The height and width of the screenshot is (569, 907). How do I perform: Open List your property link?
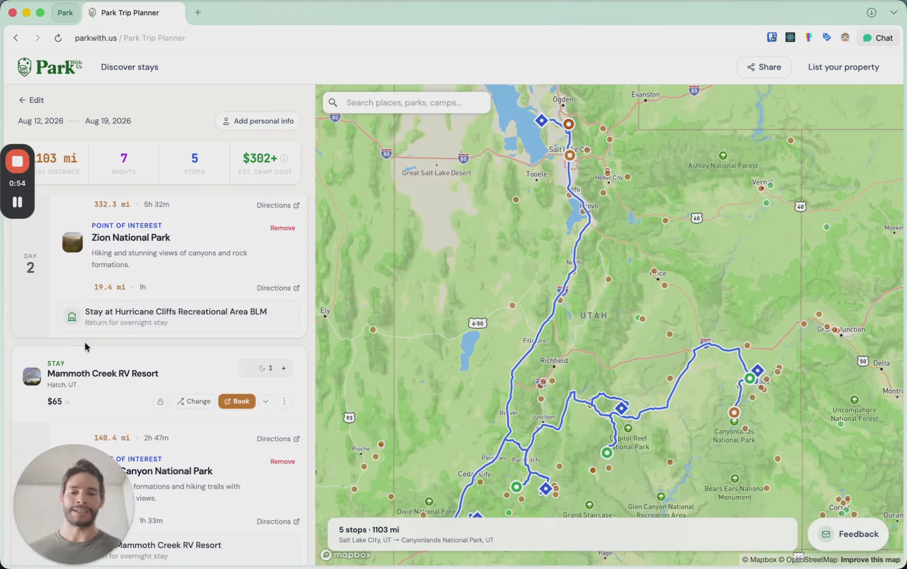tap(843, 67)
